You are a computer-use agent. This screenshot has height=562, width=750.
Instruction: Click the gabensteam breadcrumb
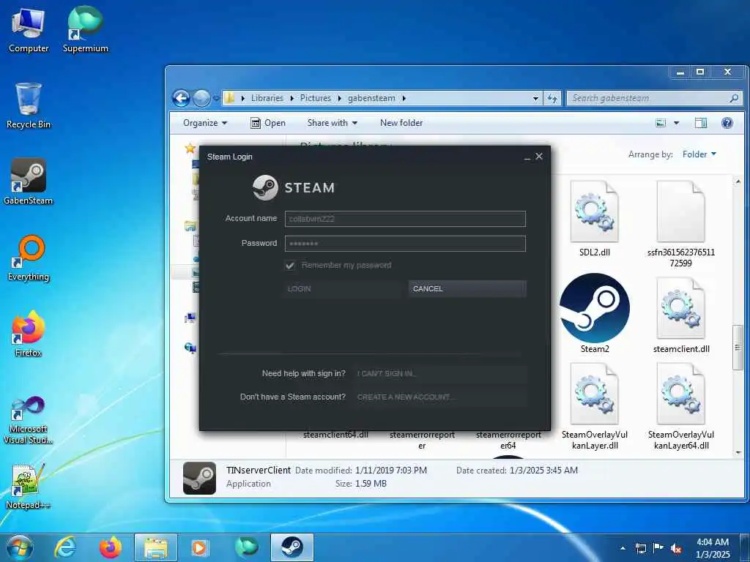point(371,98)
